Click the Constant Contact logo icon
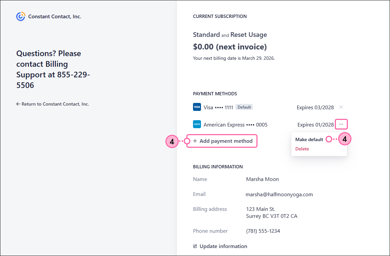Screen dimensions: 390x256 pos(20,16)
